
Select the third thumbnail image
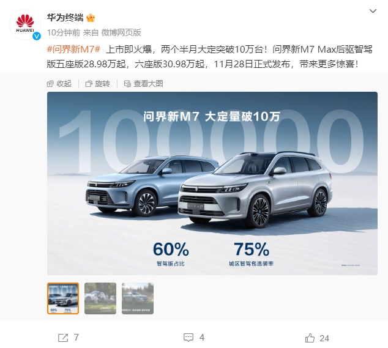(x=138, y=298)
